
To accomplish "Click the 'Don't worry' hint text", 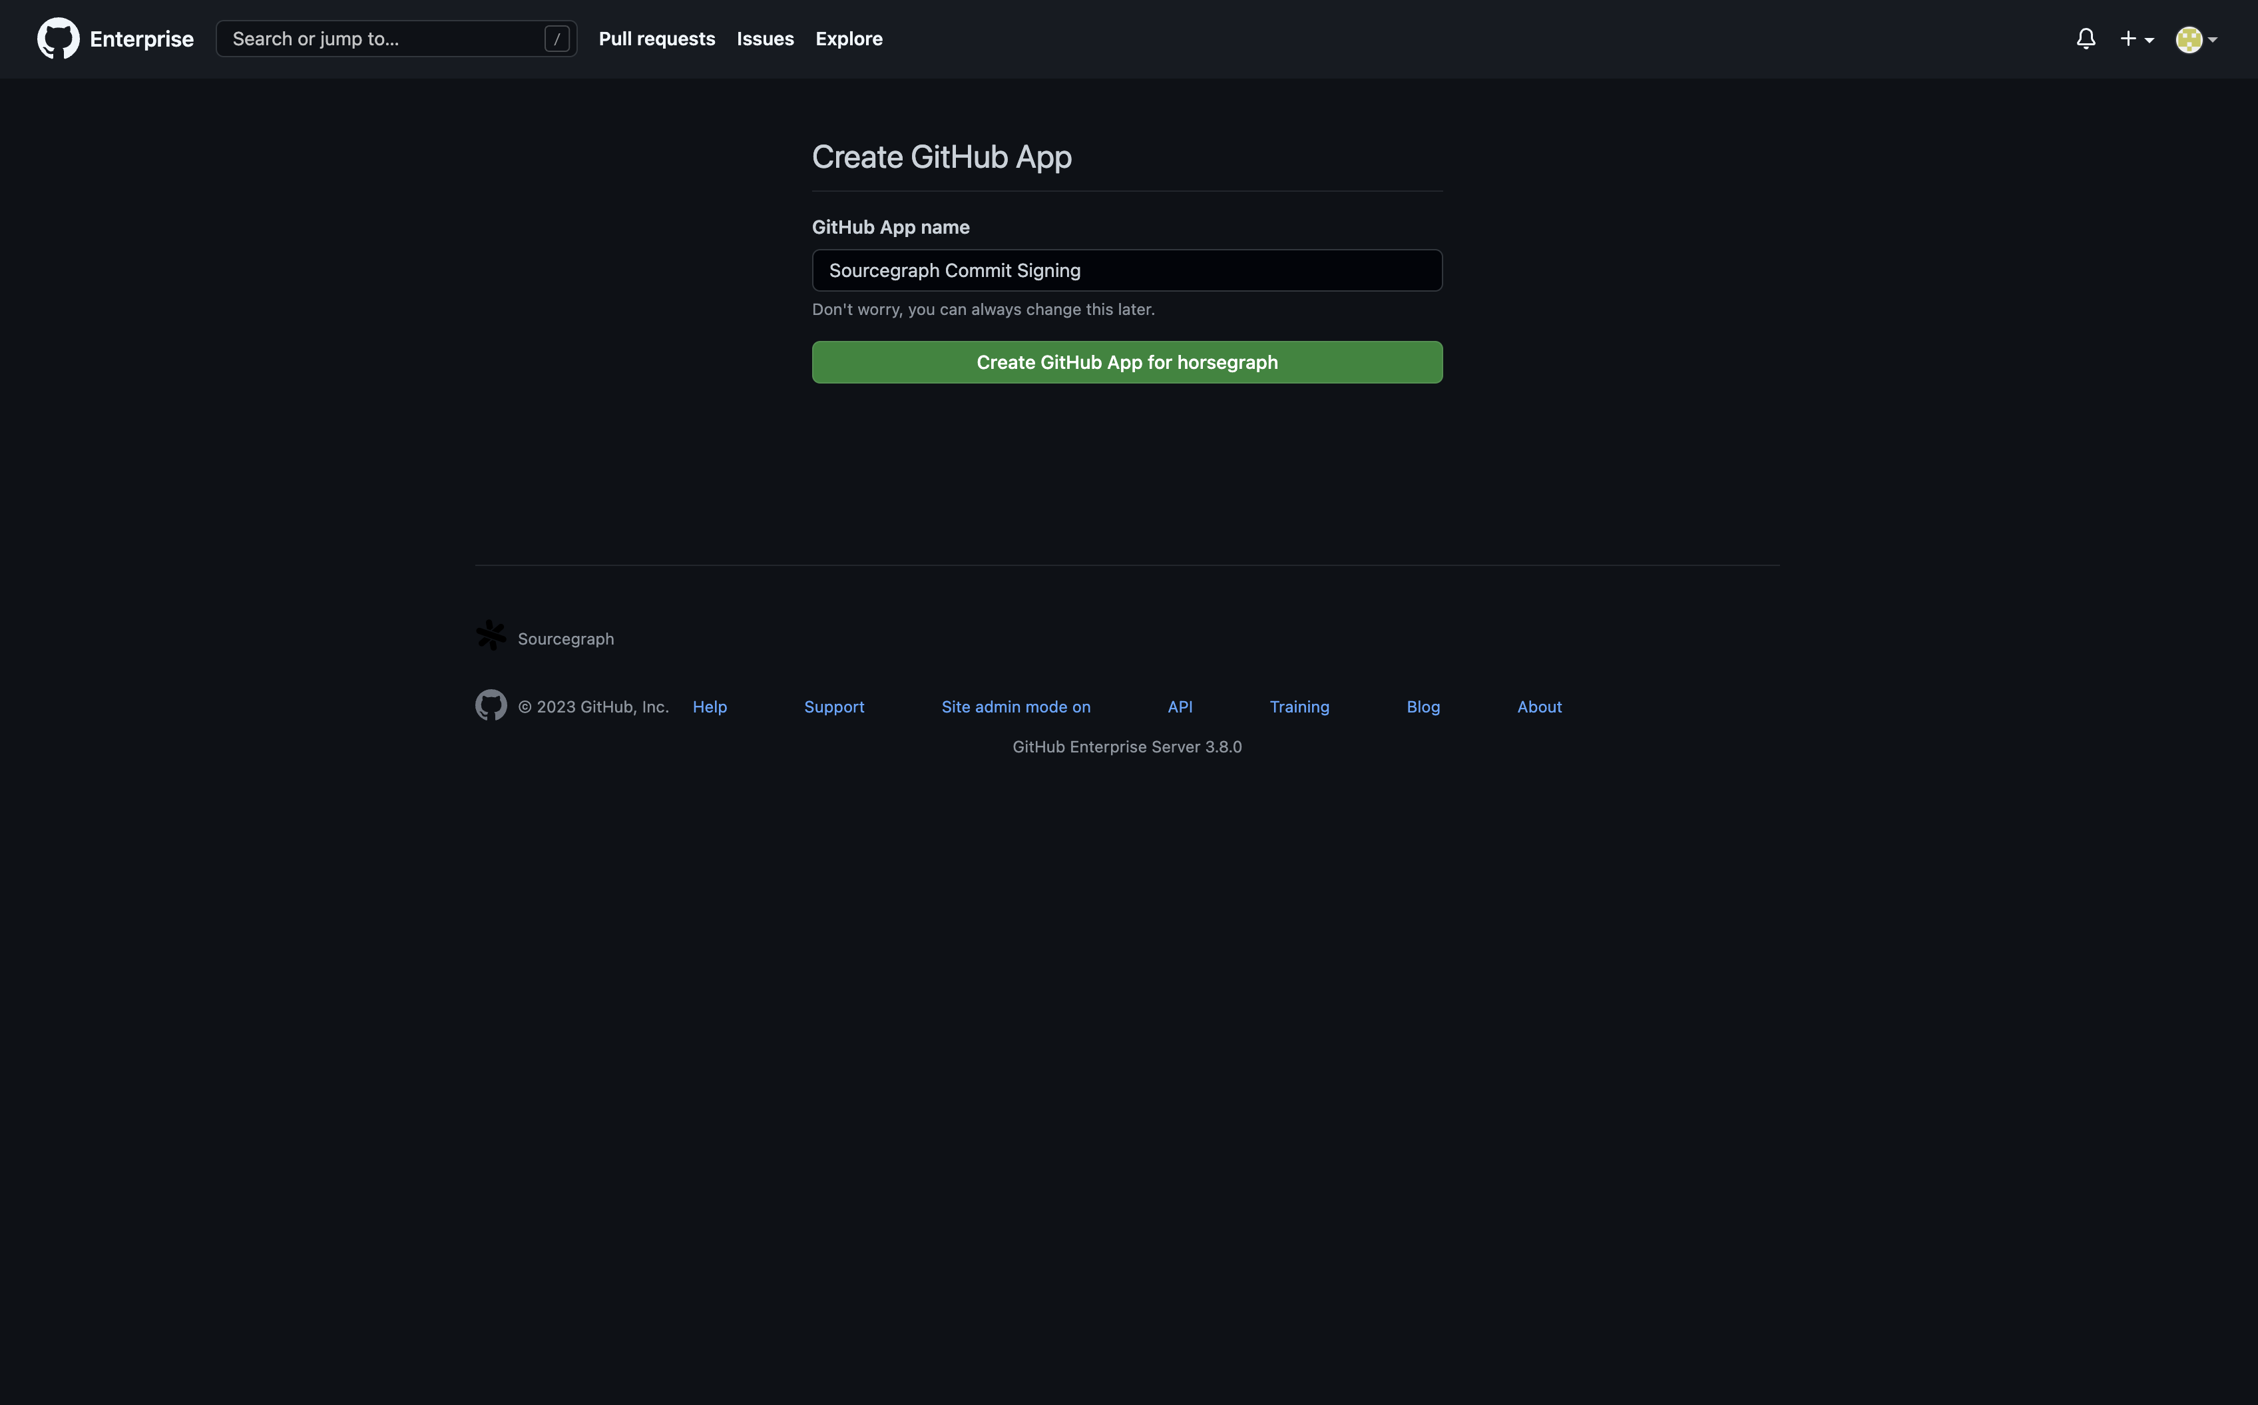I will point(984,310).
